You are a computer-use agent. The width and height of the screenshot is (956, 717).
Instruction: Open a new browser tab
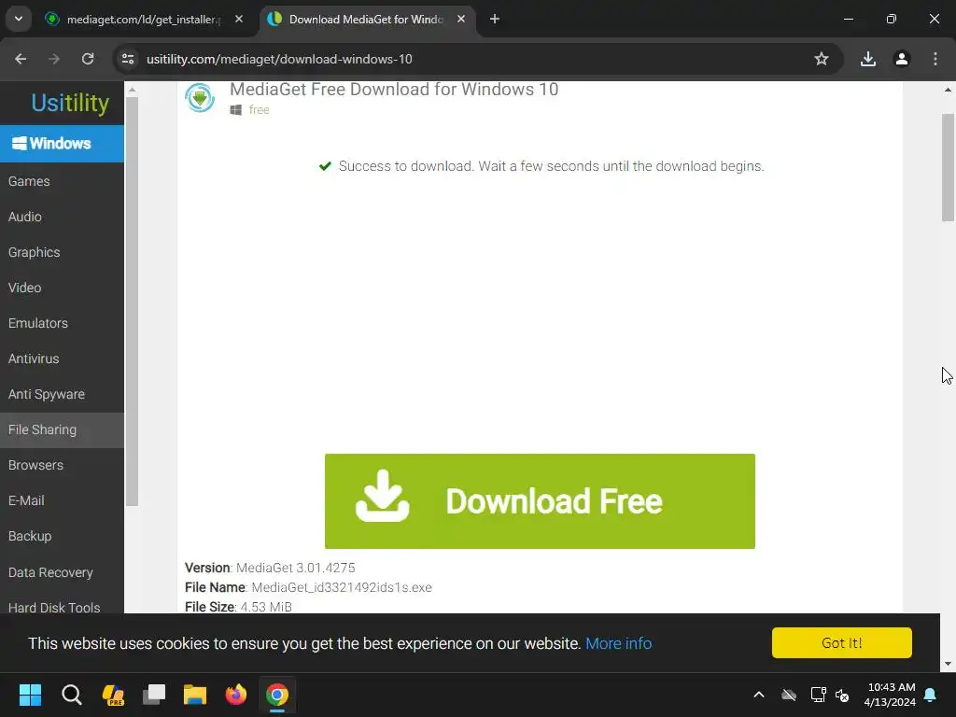(495, 20)
